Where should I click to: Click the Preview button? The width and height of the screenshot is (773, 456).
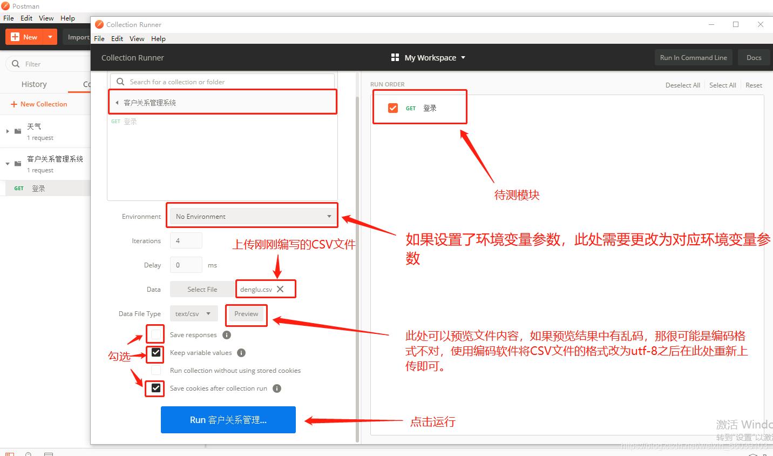[x=246, y=313]
